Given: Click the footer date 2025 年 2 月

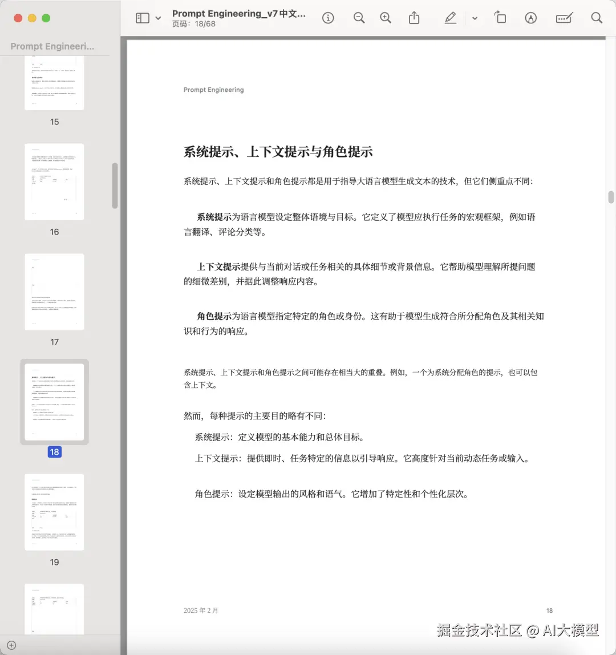Looking at the screenshot, I should [201, 610].
